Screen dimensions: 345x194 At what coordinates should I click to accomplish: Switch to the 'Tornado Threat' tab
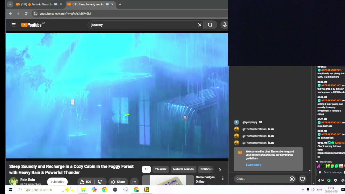pyautogui.click(x=39, y=4)
